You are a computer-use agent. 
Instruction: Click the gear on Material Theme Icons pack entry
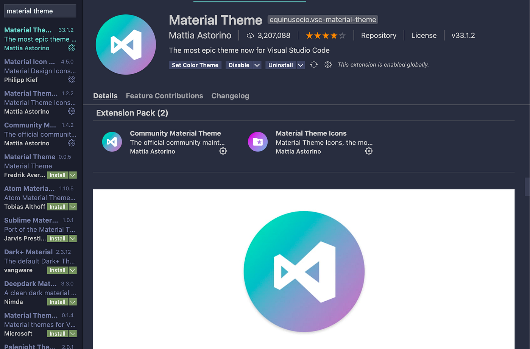[369, 151]
